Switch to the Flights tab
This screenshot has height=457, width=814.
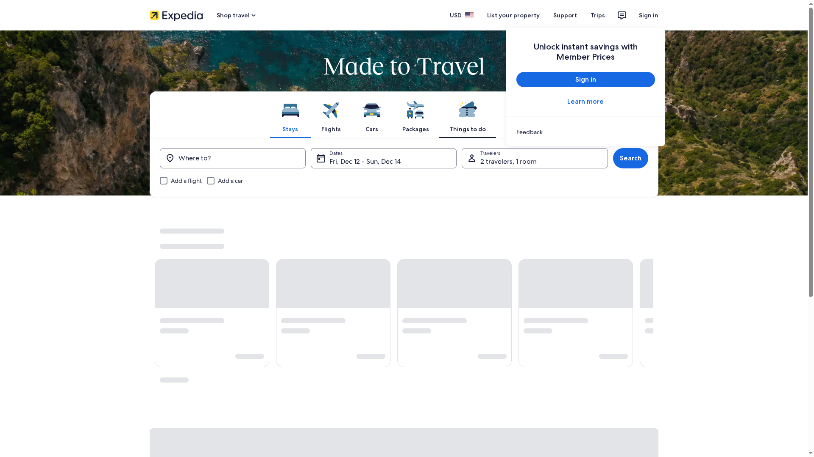tap(331, 117)
